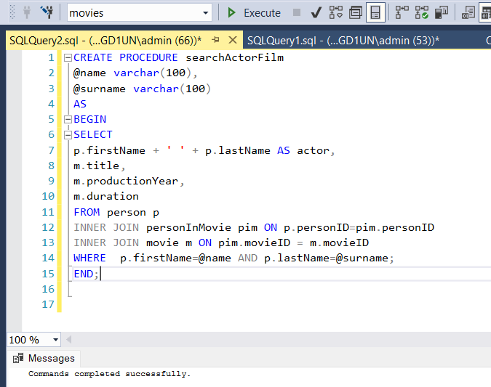The image size is (491, 387).
Task: Click the Cancel Executing Query stop icon
Action: click(x=297, y=12)
